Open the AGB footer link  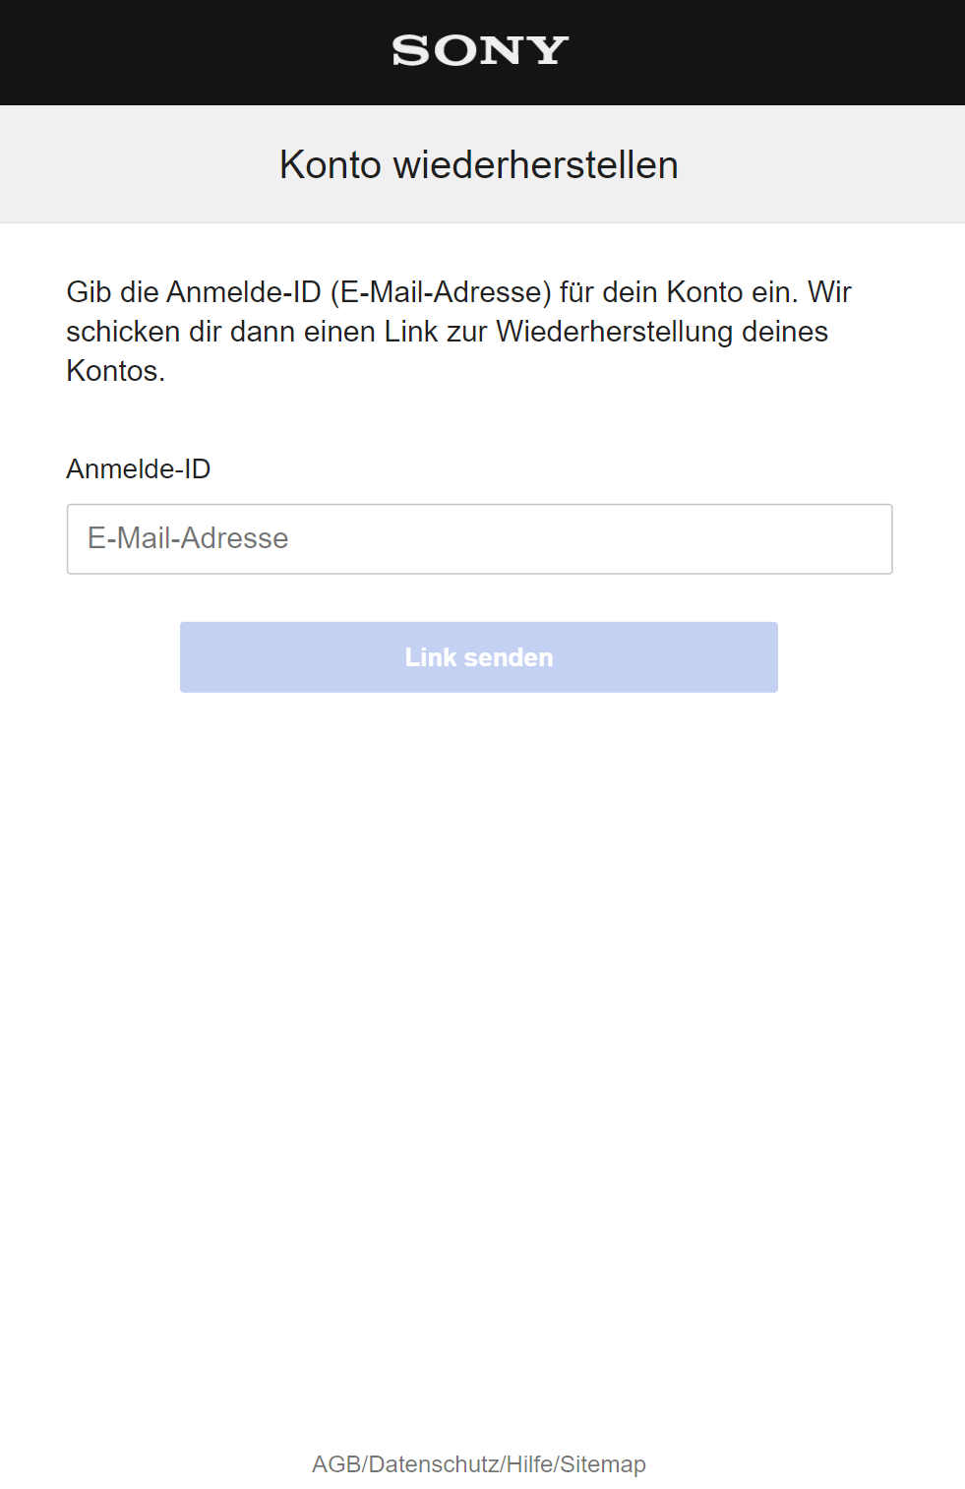click(335, 1464)
